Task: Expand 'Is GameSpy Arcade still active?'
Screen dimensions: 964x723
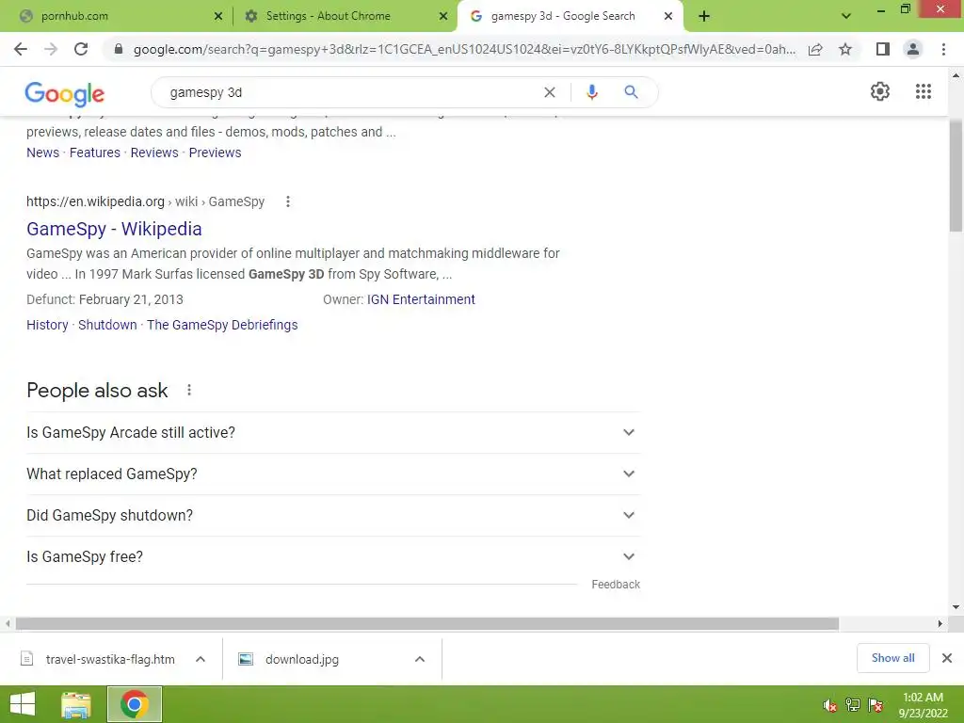Action: click(333, 433)
